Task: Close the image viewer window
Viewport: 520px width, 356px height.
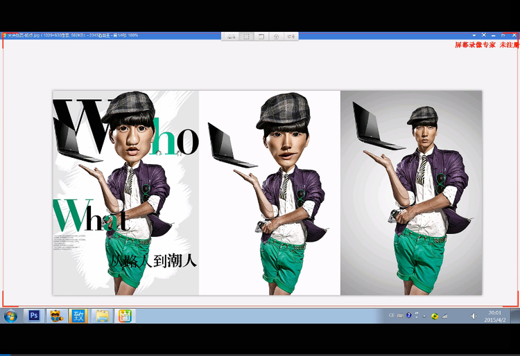Action: 514,35
